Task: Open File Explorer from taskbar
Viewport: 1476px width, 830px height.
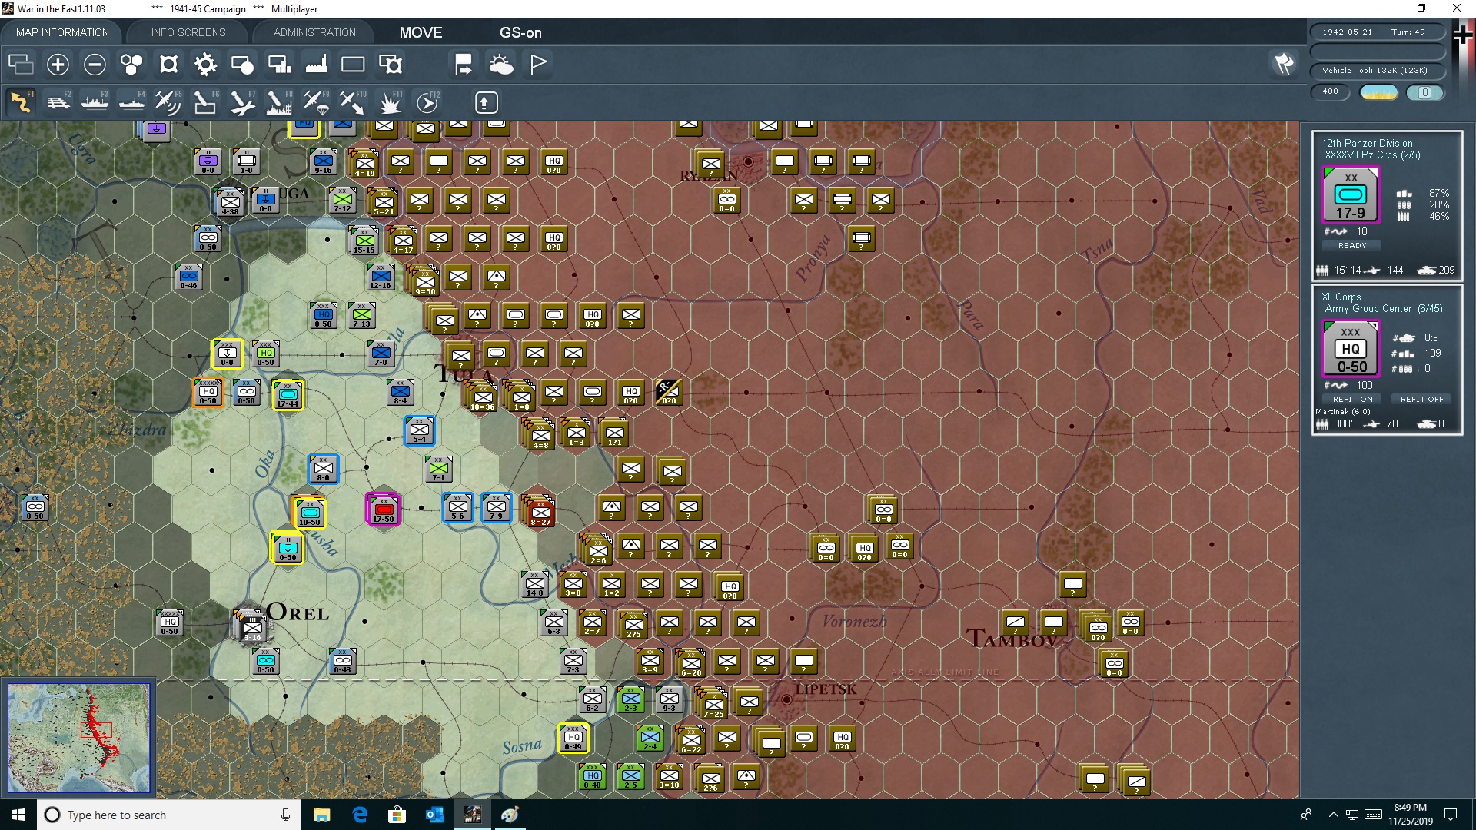Action: pos(322,815)
